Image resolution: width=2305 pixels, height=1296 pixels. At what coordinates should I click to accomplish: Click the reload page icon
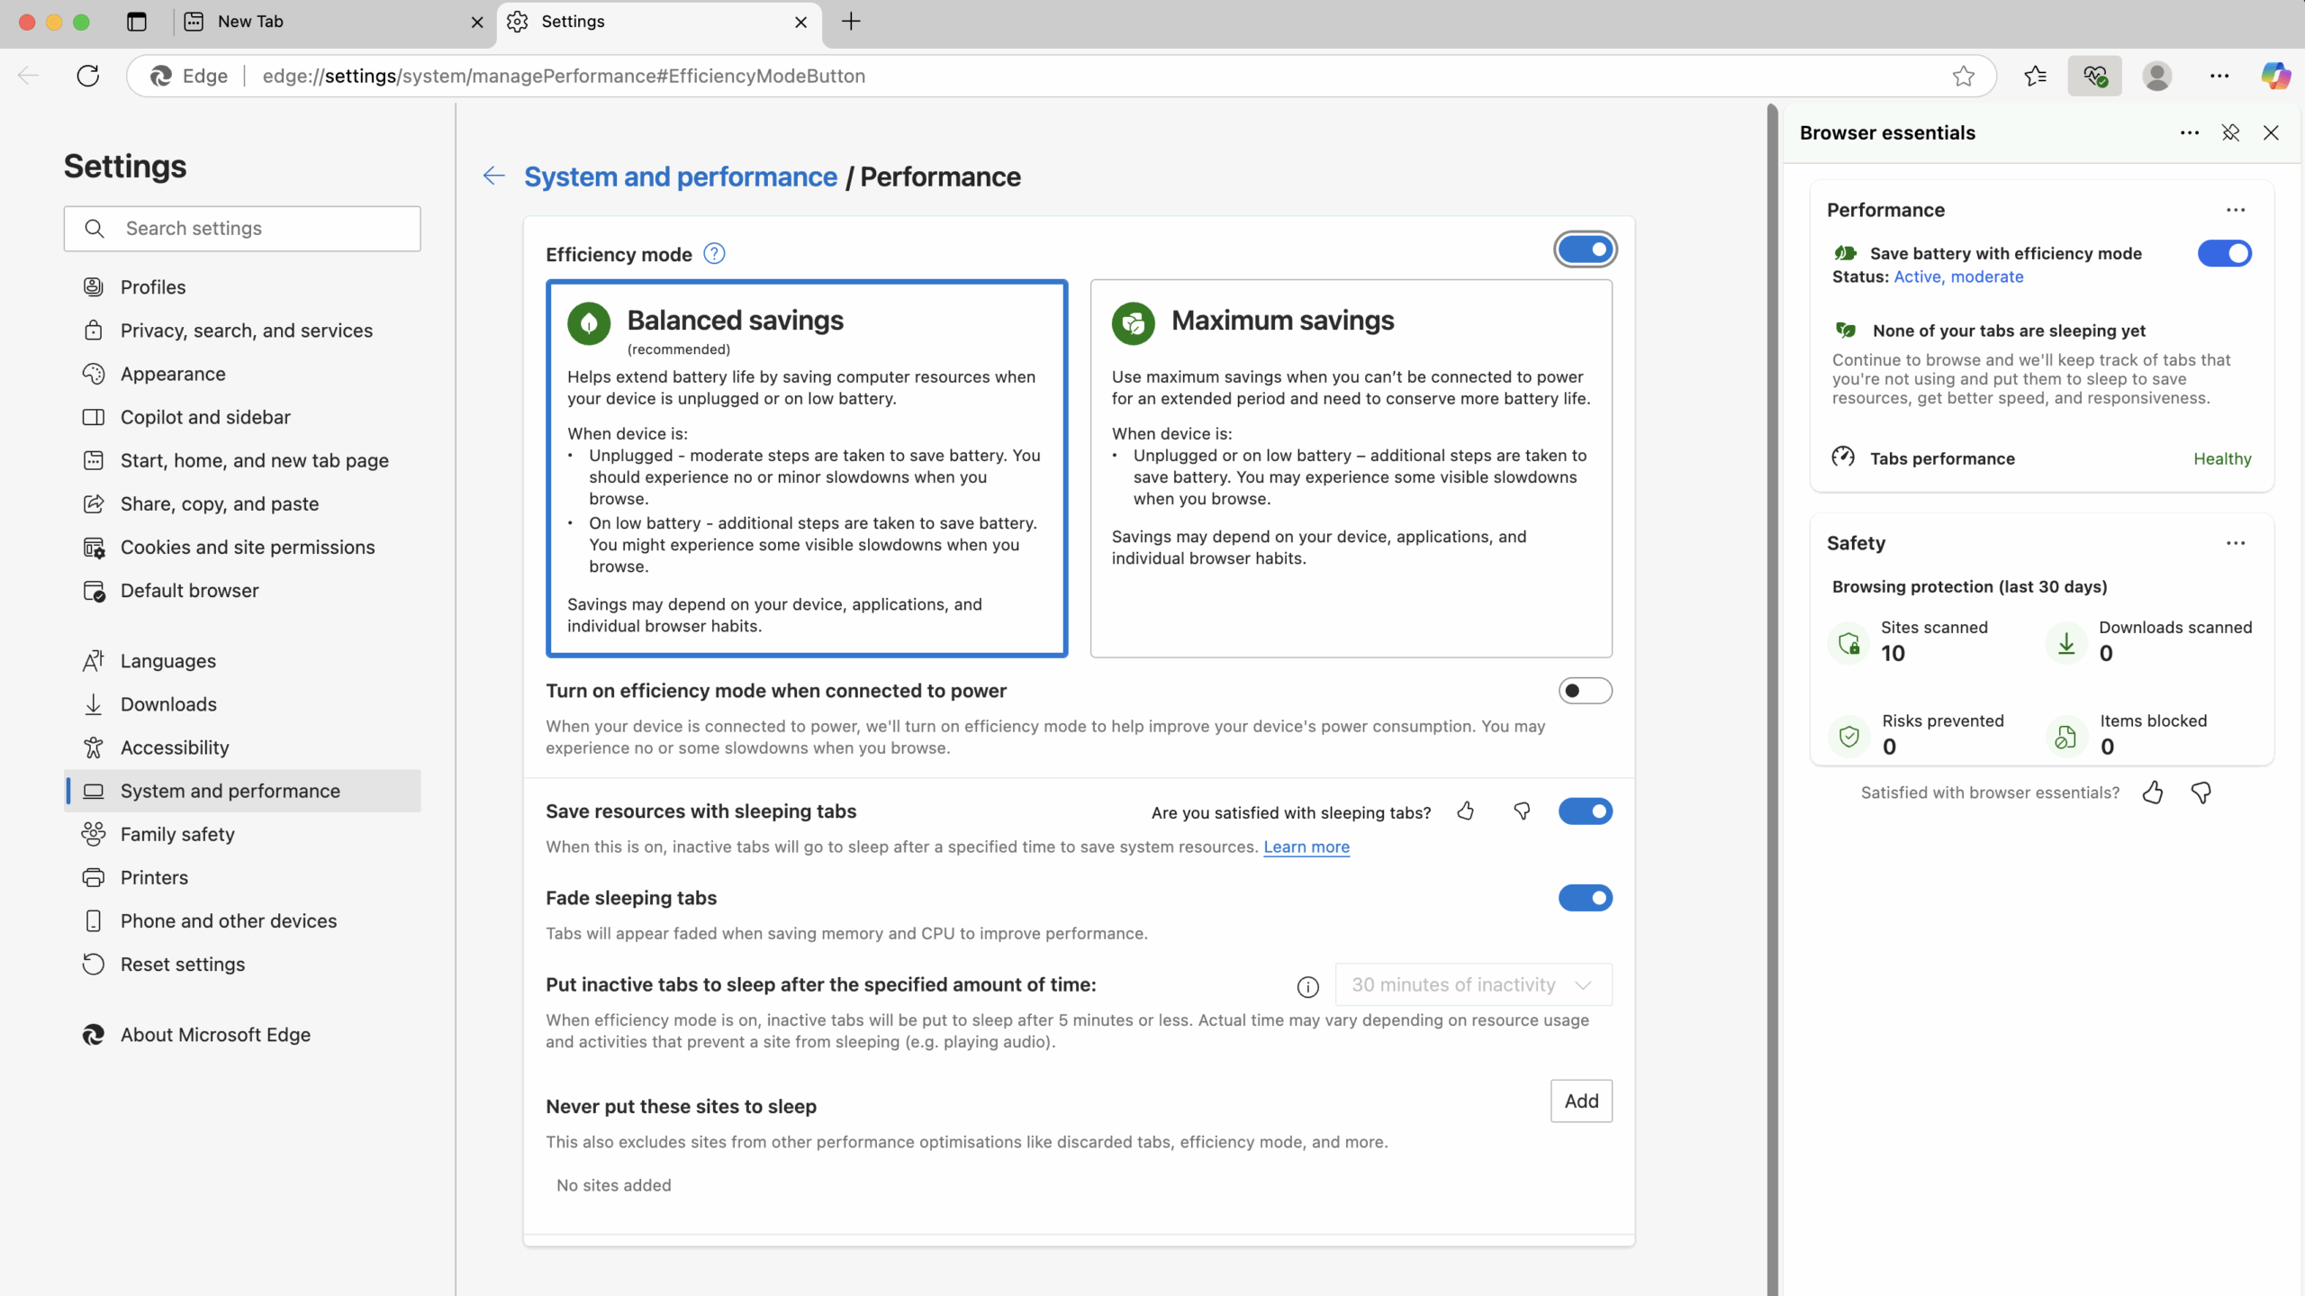tap(87, 76)
